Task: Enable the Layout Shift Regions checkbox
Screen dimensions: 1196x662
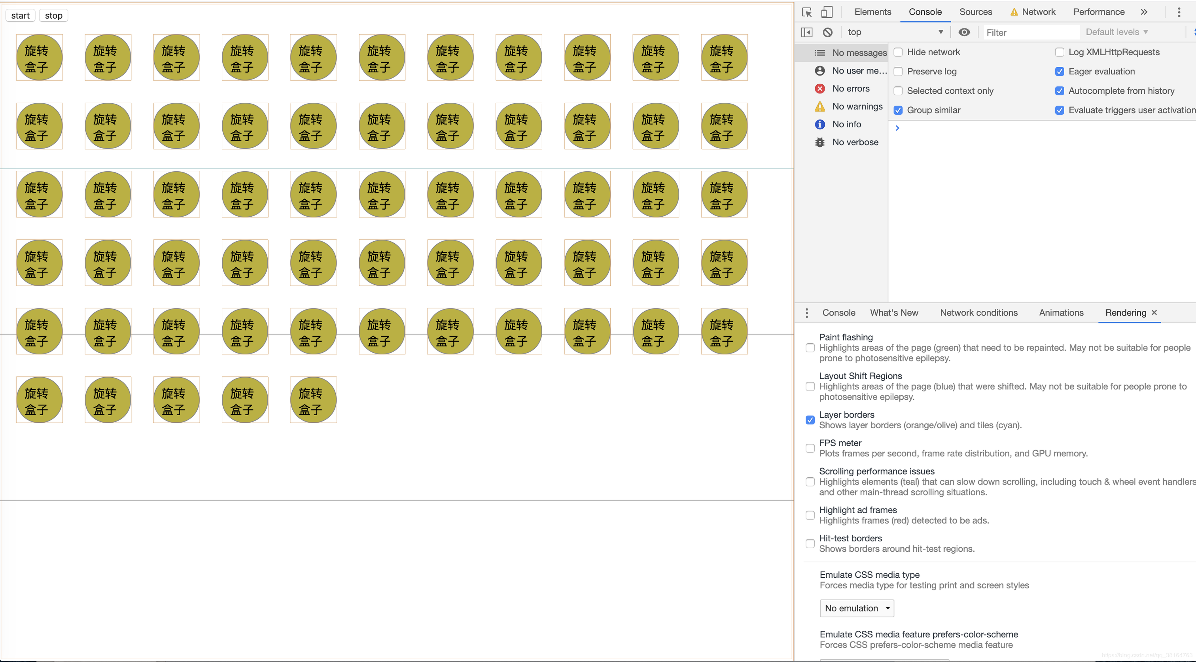Action: pyautogui.click(x=810, y=387)
